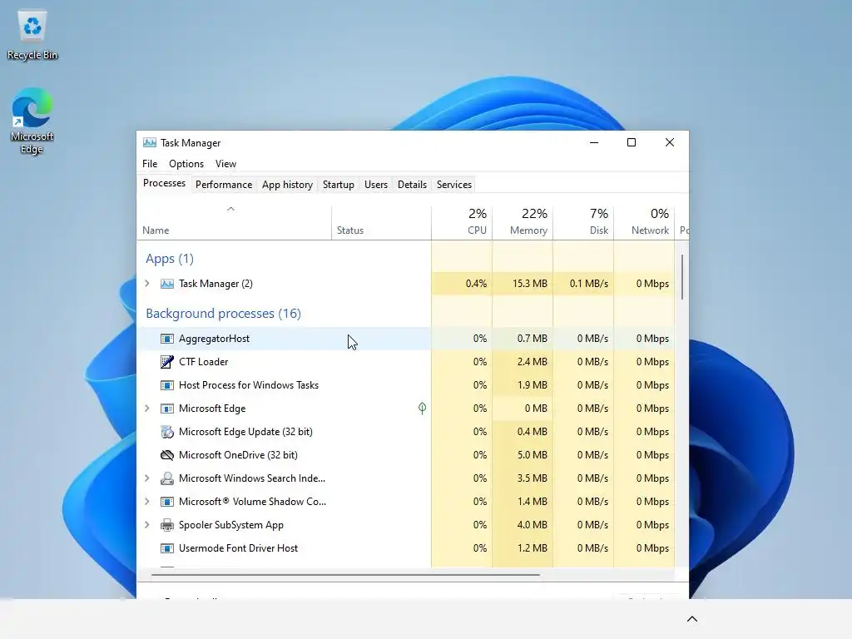Click the 0.4 MB memory value for Edge Update

[532, 432]
